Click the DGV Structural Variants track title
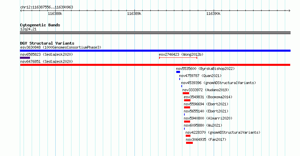The width and height of the screenshot is (300, 156). click(47, 43)
